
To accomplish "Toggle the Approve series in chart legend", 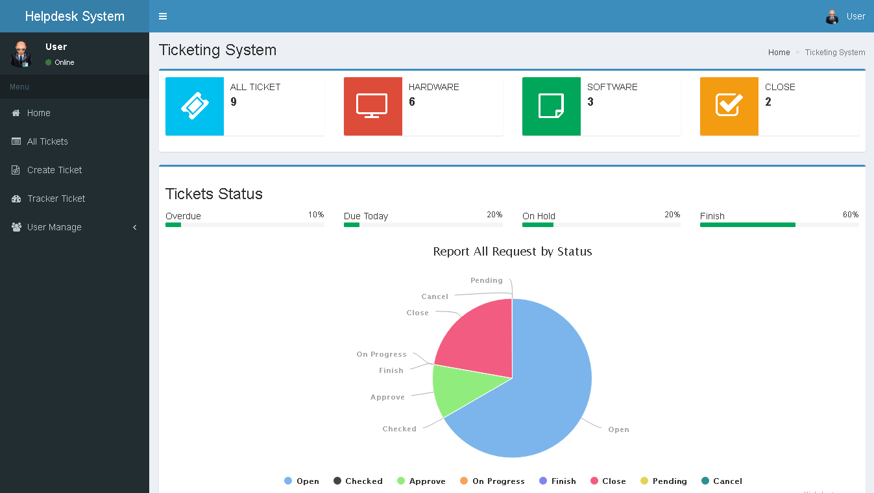I will tap(421, 481).
